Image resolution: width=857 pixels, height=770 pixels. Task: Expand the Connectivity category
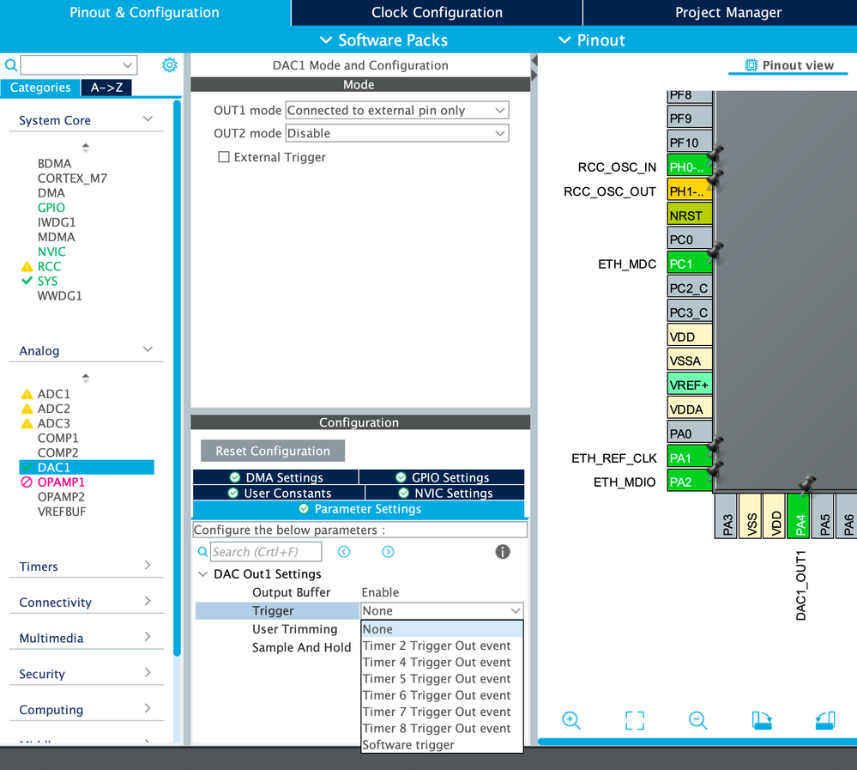148,601
